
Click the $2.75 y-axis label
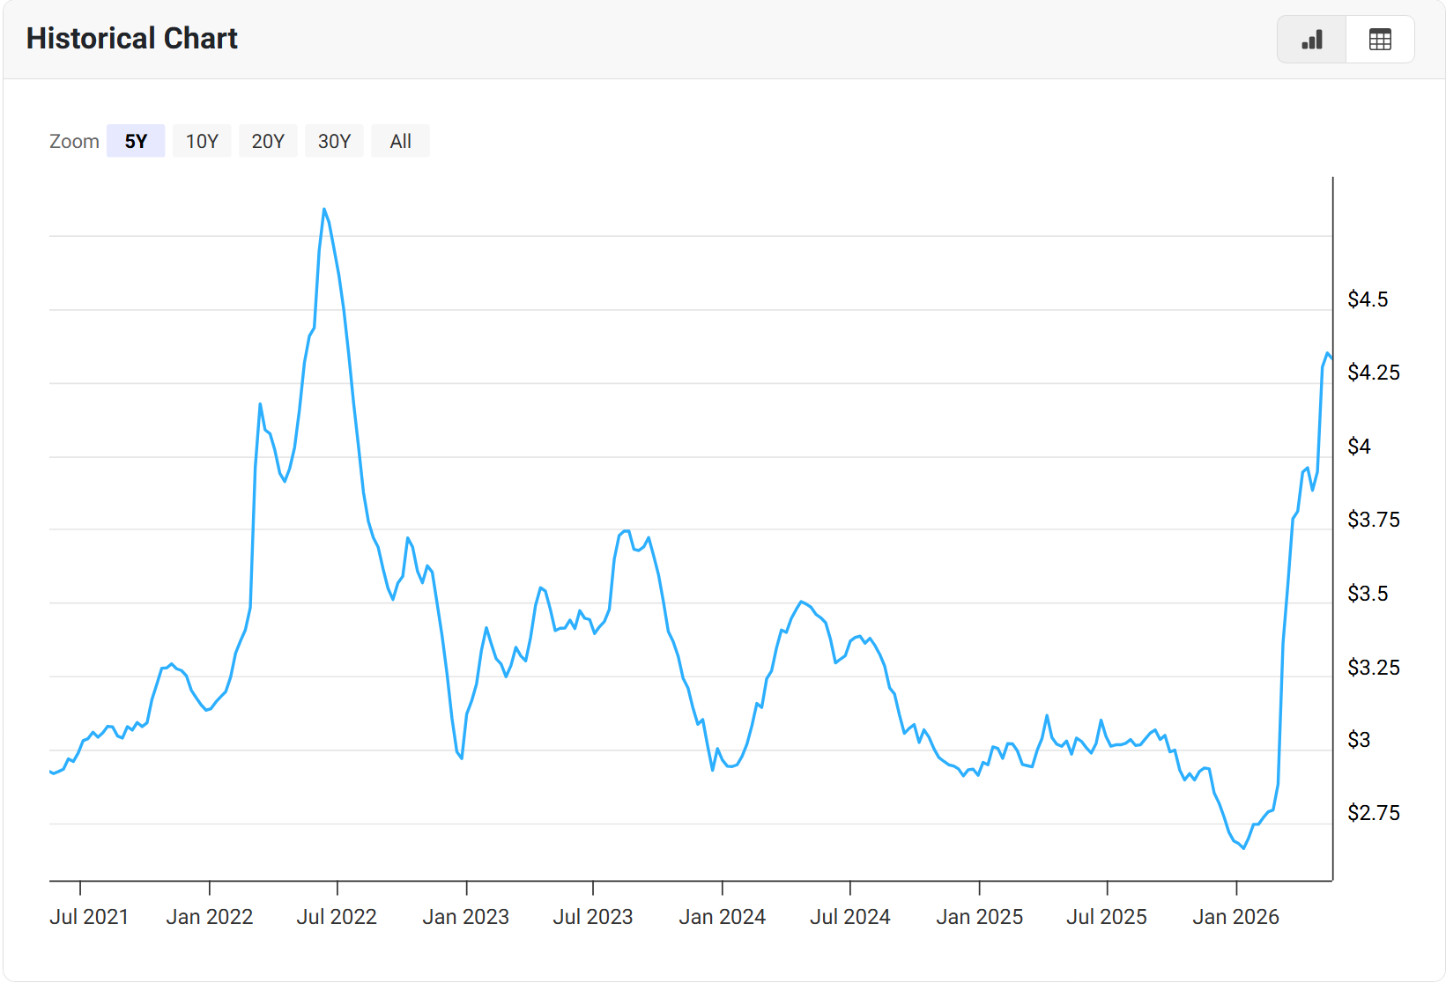tap(1374, 813)
